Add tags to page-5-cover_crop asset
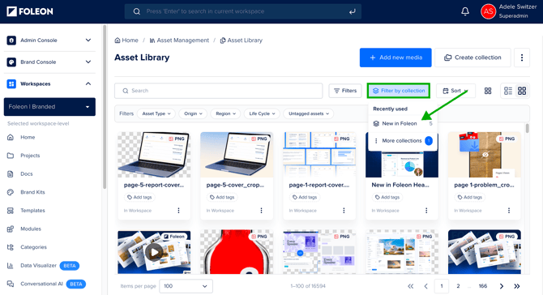The image size is (543, 295). click(222, 197)
